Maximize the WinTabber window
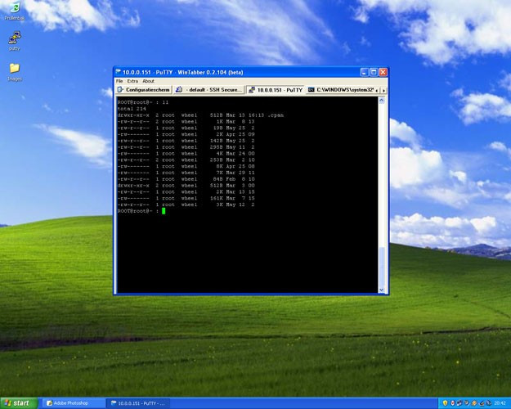511x409 pixels. [374, 72]
